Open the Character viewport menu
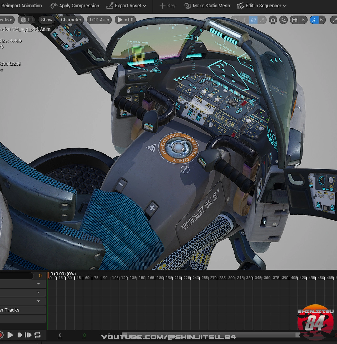This screenshot has width=337, height=344. click(71, 20)
